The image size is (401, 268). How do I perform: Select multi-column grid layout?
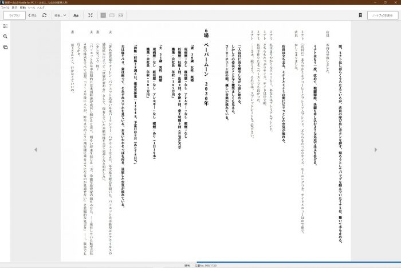pyautogui.click(x=121, y=15)
